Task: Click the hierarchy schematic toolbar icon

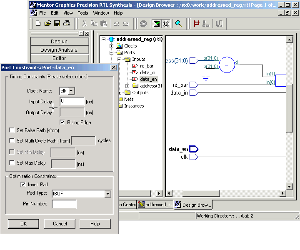Action: [206, 24]
